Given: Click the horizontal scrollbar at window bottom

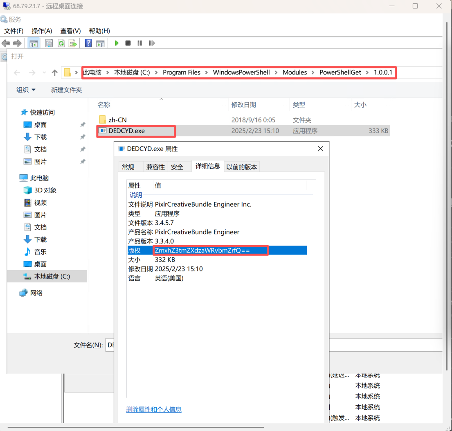Looking at the screenshot, I should click(x=135, y=427).
